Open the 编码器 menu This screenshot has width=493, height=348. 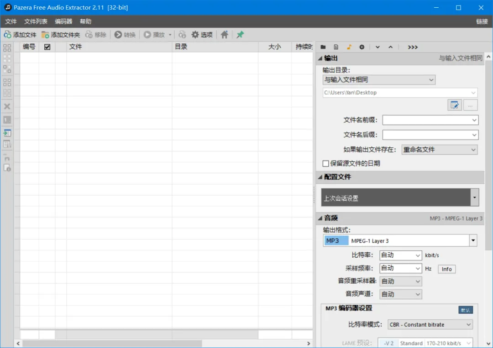pos(63,21)
